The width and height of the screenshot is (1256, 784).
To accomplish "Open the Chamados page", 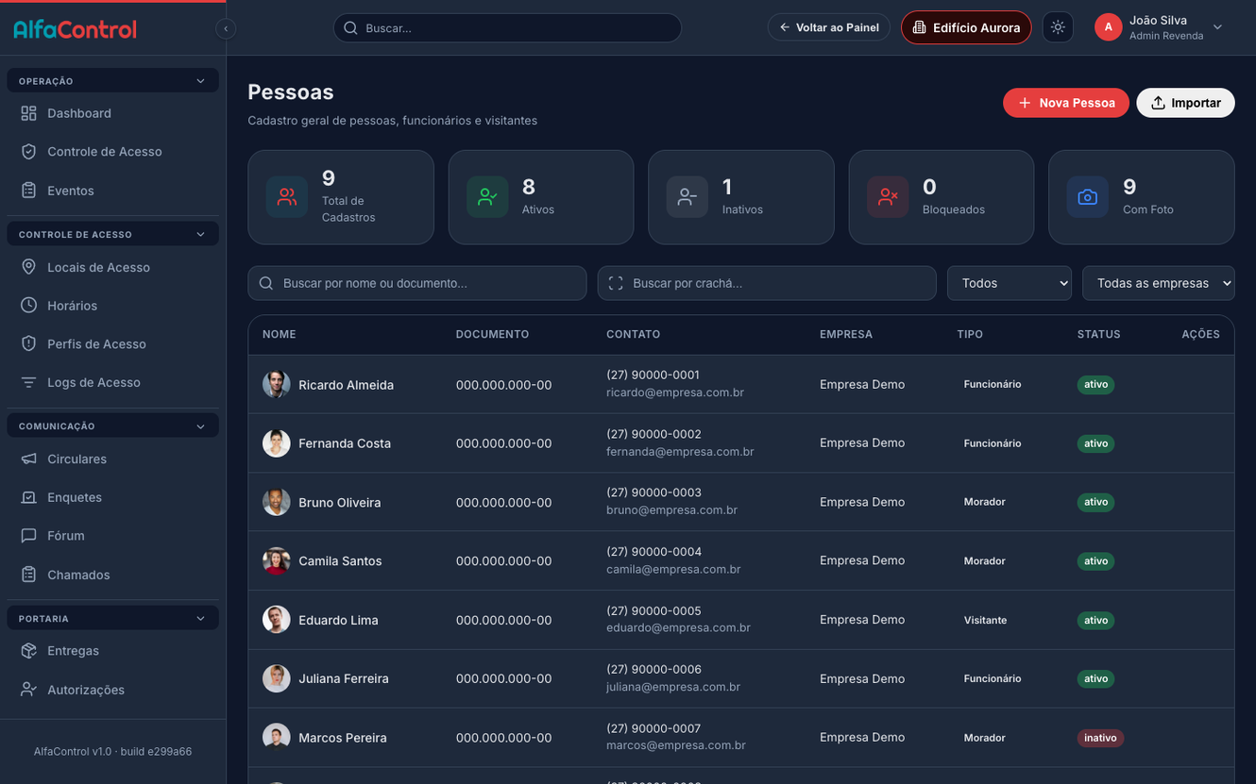I will 112,575.
